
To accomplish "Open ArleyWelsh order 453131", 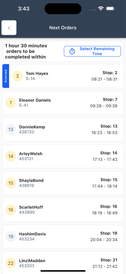I will tap(63, 156).
